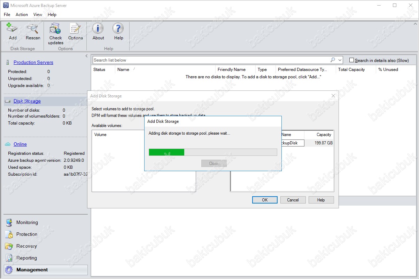Open the Production Servers link
Screen dimensions: 419x279
[33, 63]
